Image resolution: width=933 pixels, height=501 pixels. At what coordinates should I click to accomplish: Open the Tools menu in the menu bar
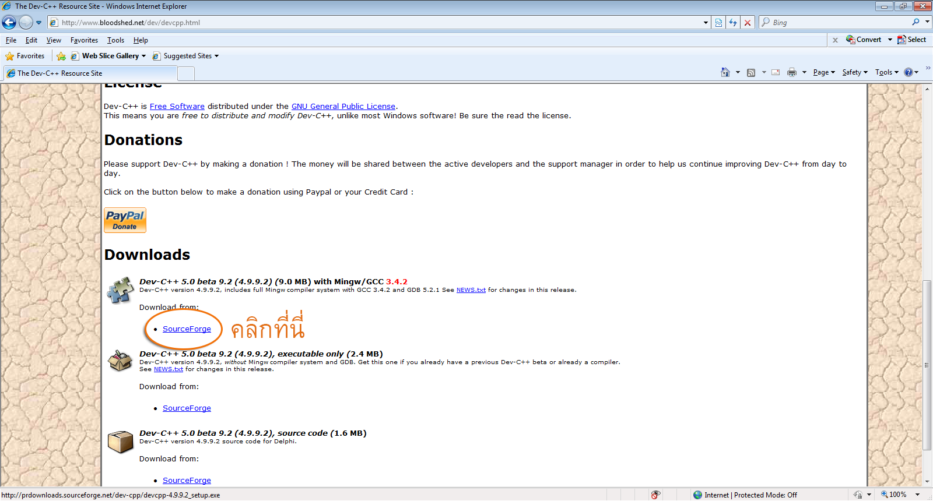tap(115, 40)
